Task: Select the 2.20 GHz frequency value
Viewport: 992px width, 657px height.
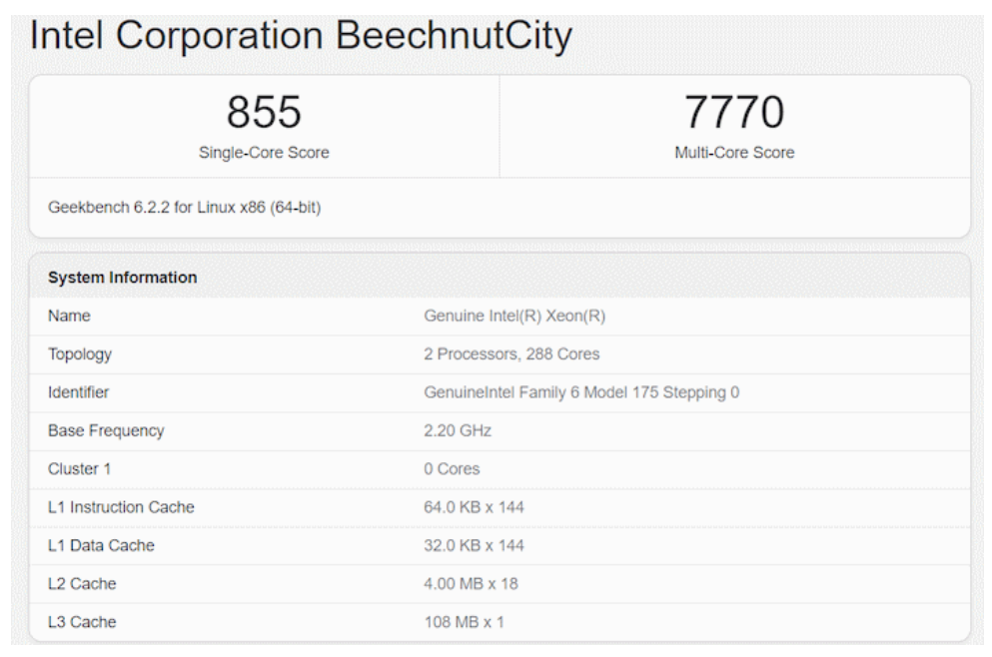Action: click(x=458, y=431)
